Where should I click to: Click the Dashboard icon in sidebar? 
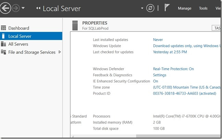[3, 28]
